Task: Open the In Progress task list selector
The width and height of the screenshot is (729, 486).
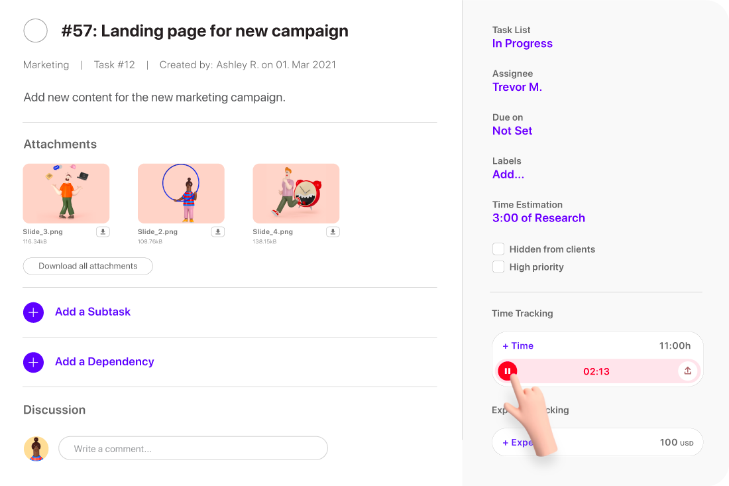Action: click(x=522, y=44)
